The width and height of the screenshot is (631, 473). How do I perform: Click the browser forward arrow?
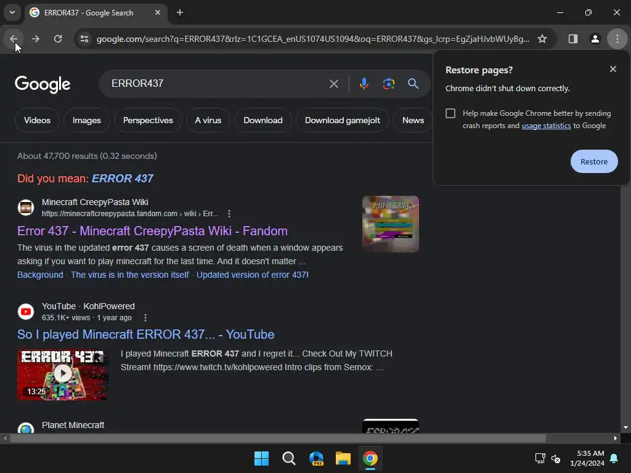(x=35, y=39)
